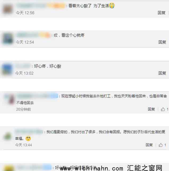Open avatar of the 12:56 commenter

[7, 9]
